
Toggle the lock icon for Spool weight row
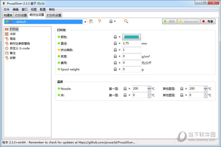point(115,69)
